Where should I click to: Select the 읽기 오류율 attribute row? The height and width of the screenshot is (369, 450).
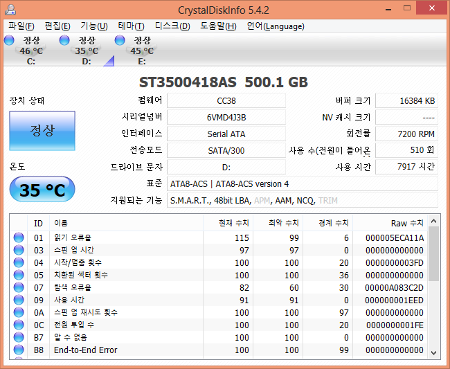point(219,237)
